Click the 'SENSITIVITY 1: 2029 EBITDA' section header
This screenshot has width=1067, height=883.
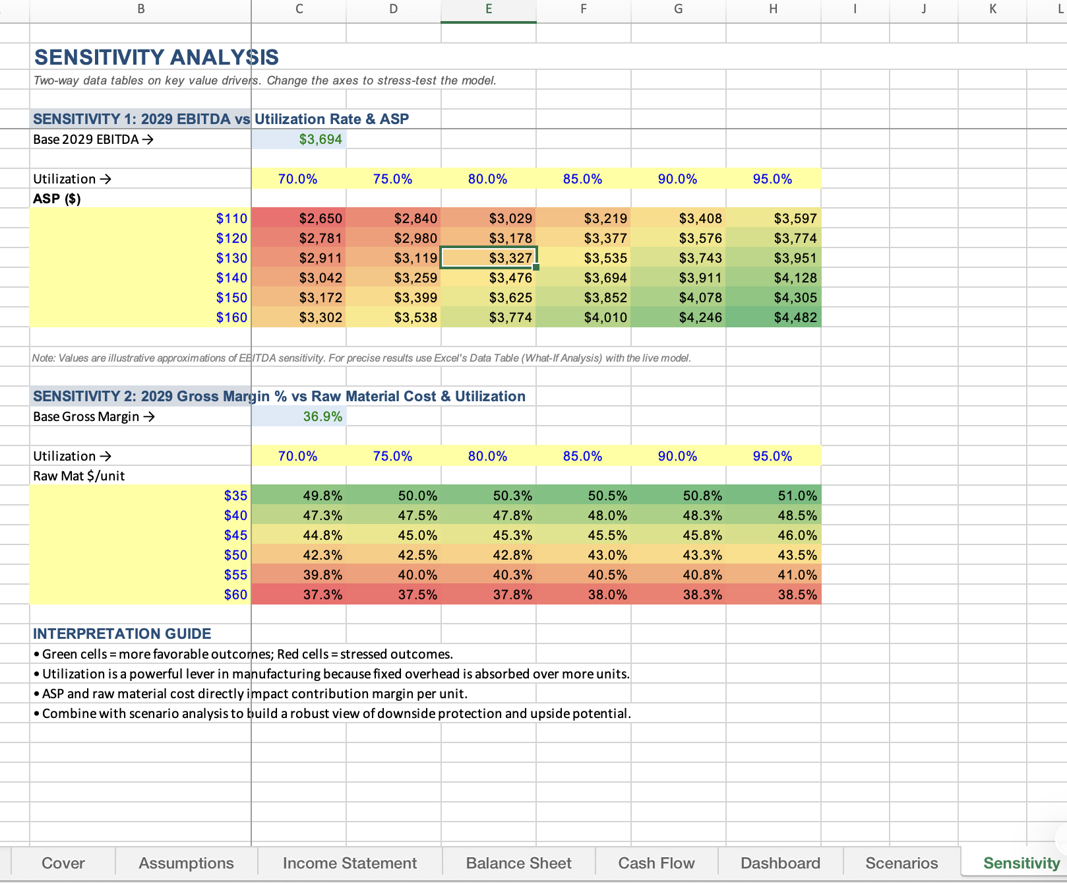click(x=221, y=119)
